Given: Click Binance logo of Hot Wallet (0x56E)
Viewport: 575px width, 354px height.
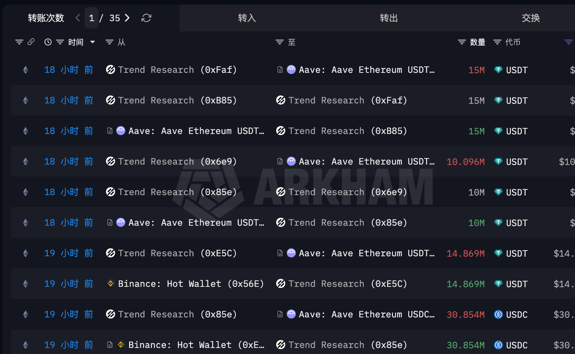Looking at the screenshot, I should pyautogui.click(x=111, y=283).
